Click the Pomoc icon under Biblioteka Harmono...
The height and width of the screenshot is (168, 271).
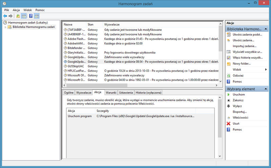coord(228,82)
